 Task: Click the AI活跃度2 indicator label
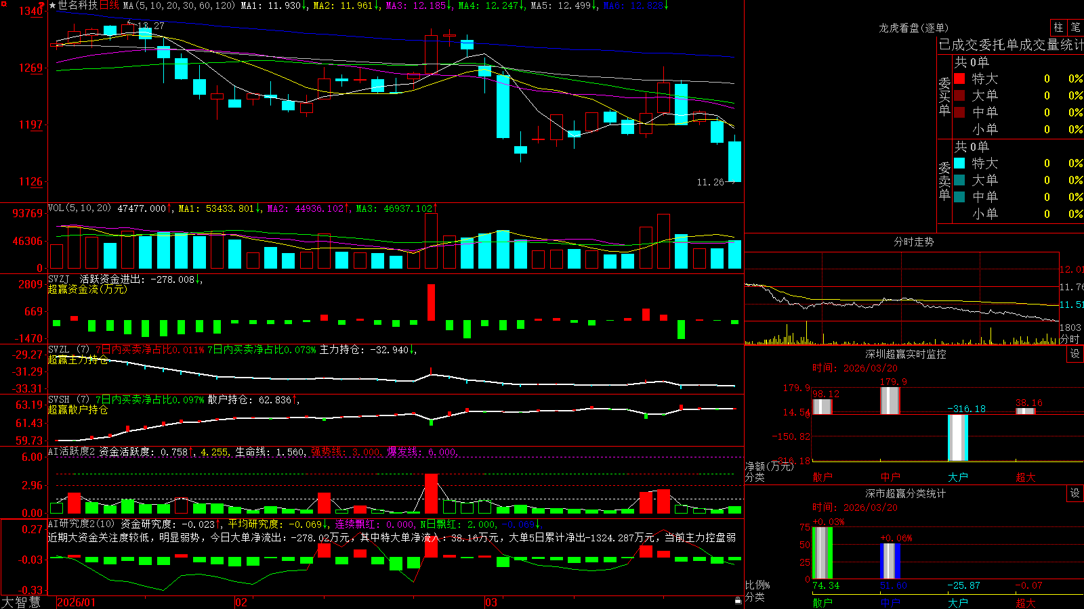point(71,451)
